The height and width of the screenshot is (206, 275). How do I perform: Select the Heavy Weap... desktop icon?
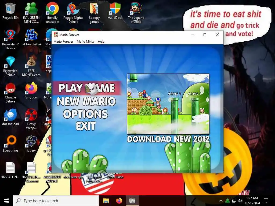click(31, 119)
